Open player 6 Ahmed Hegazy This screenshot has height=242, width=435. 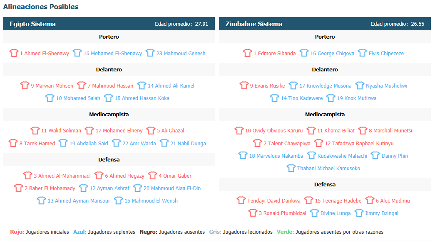point(124,176)
